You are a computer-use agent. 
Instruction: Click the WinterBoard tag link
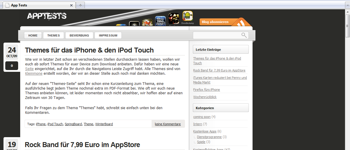coord(104,124)
